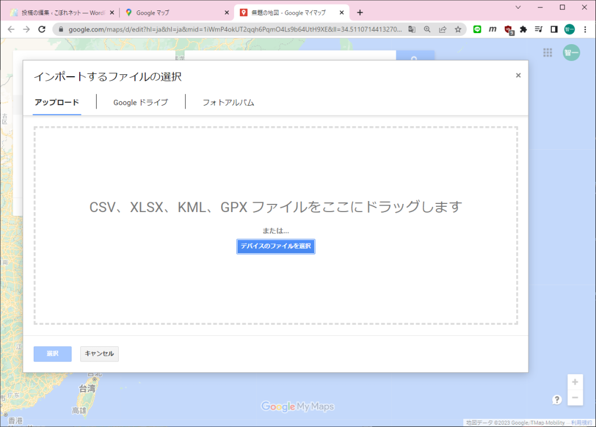The height and width of the screenshot is (427, 596).
Task: Translate the page via the translate icon
Action: click(411, 29)
